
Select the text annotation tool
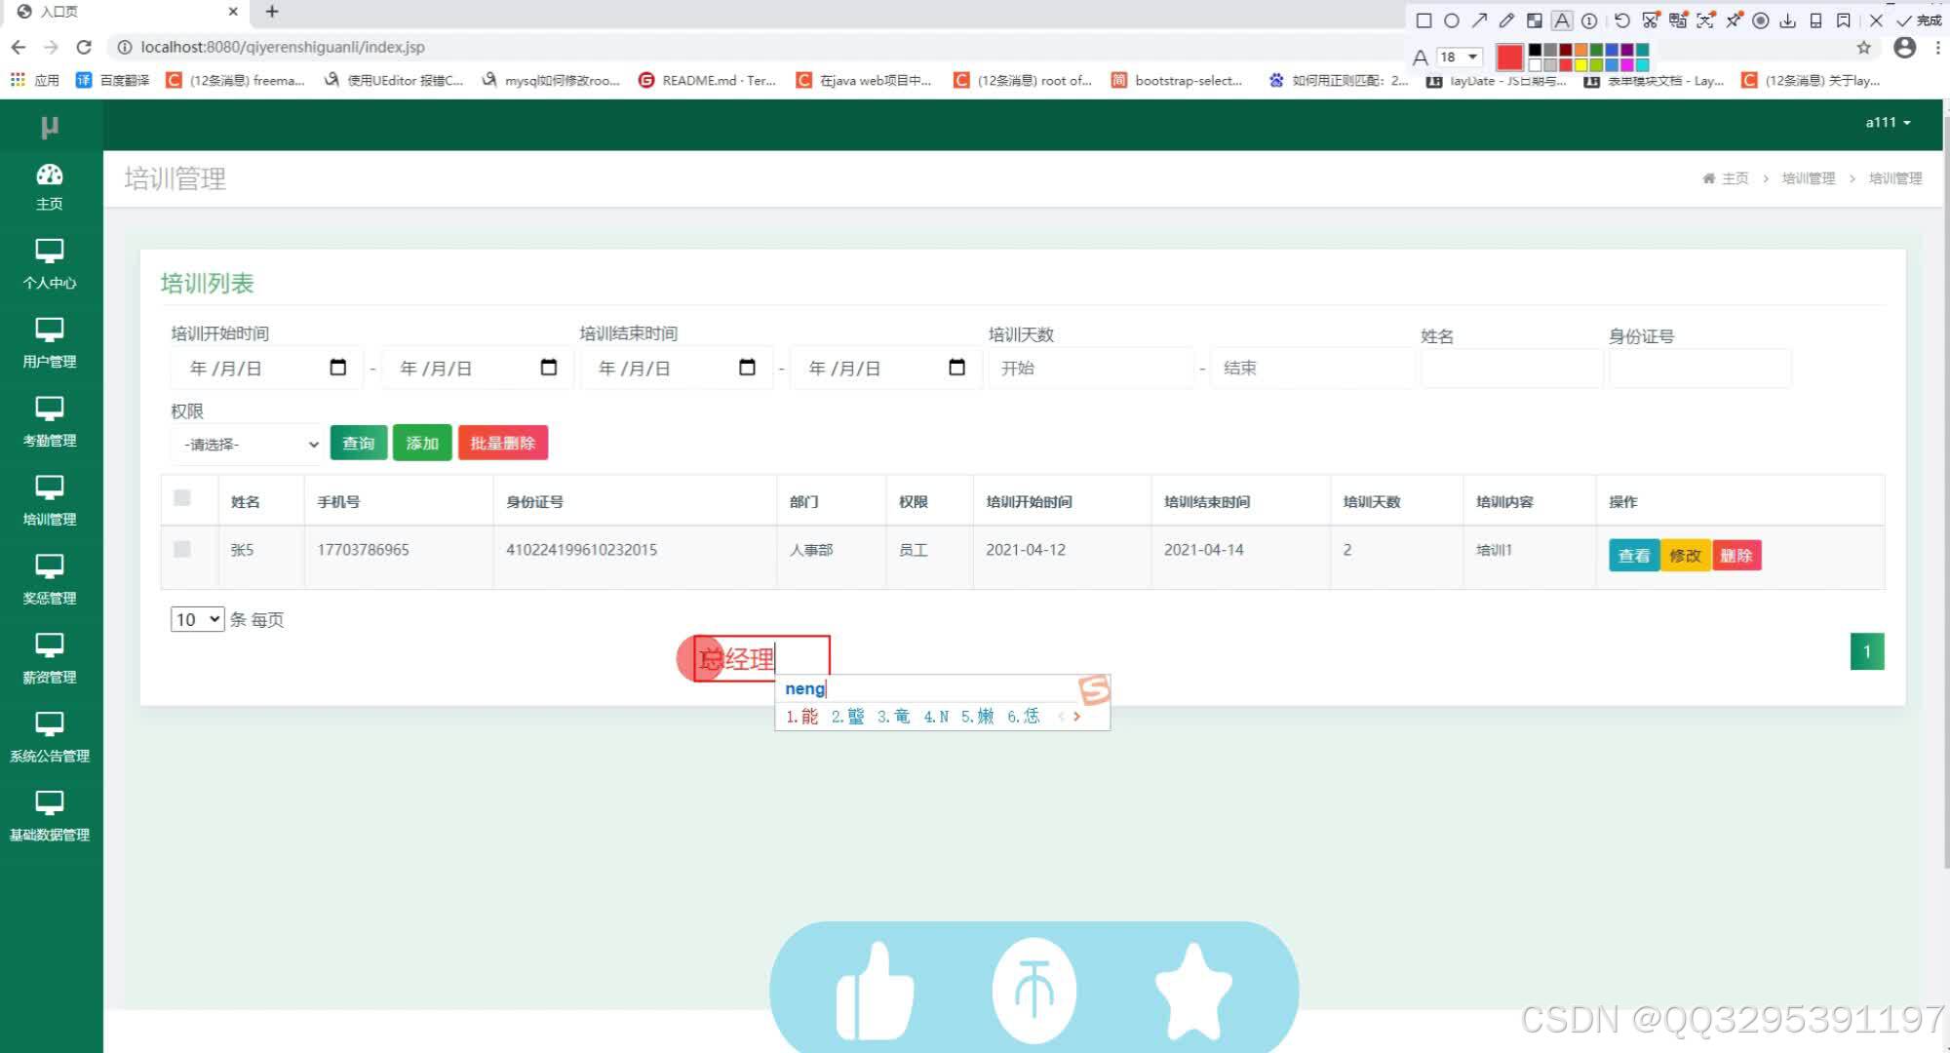tap(1562, 20)
